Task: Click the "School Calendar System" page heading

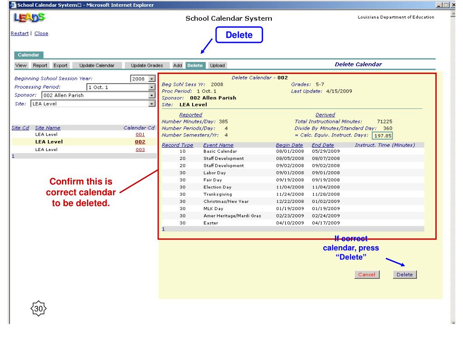Action: click(x=229, y=18)
